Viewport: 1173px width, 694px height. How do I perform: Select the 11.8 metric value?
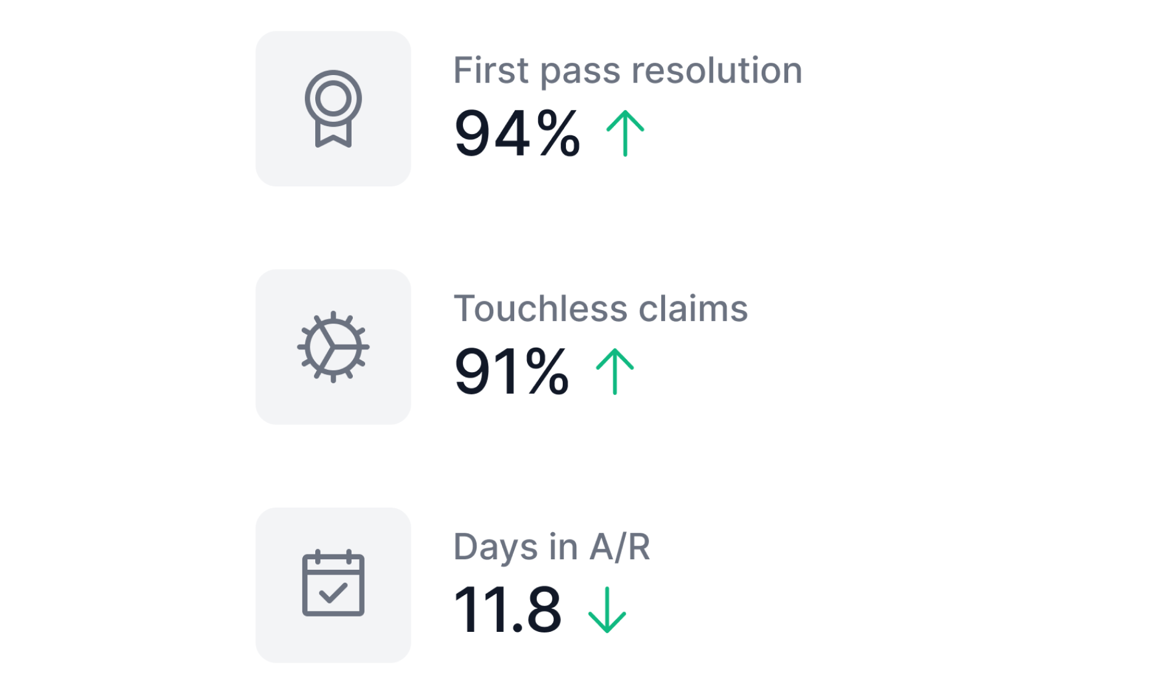click(507, 609)
